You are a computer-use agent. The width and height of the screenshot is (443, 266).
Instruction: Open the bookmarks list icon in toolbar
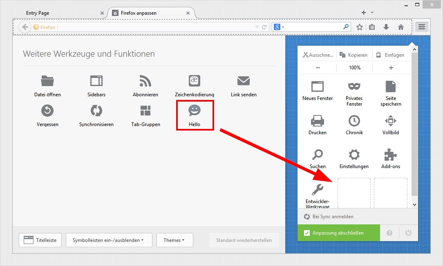[x=372, y=27]
